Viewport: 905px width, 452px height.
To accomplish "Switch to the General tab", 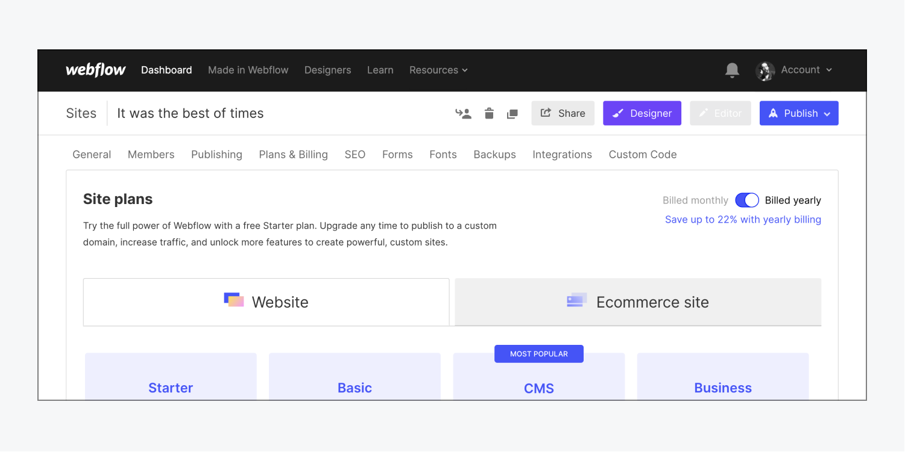I will point(92,155).
